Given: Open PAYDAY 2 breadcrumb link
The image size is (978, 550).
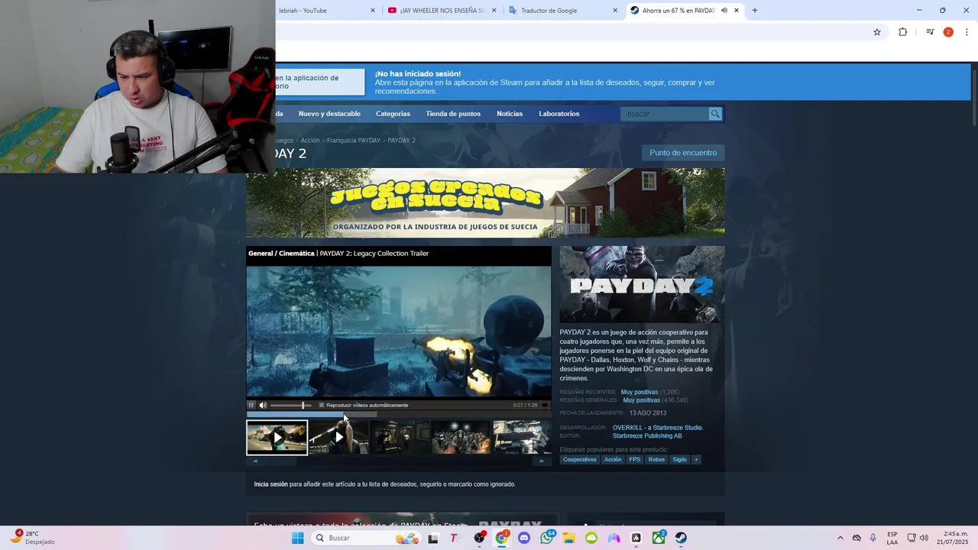Looking at the screenshot, I should tap(401, 141).
